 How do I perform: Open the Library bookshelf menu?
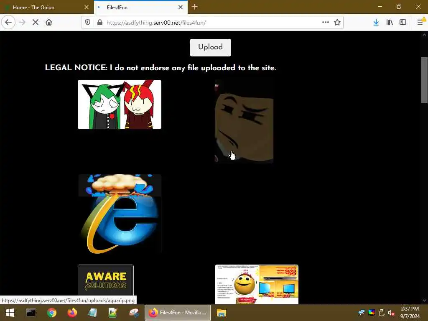[390, 23]
